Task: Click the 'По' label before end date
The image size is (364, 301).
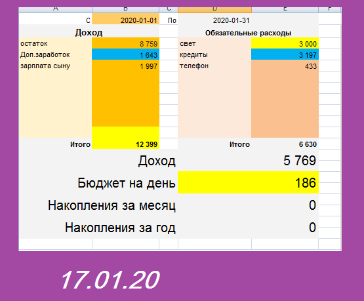Action: [x=172, y=20]
